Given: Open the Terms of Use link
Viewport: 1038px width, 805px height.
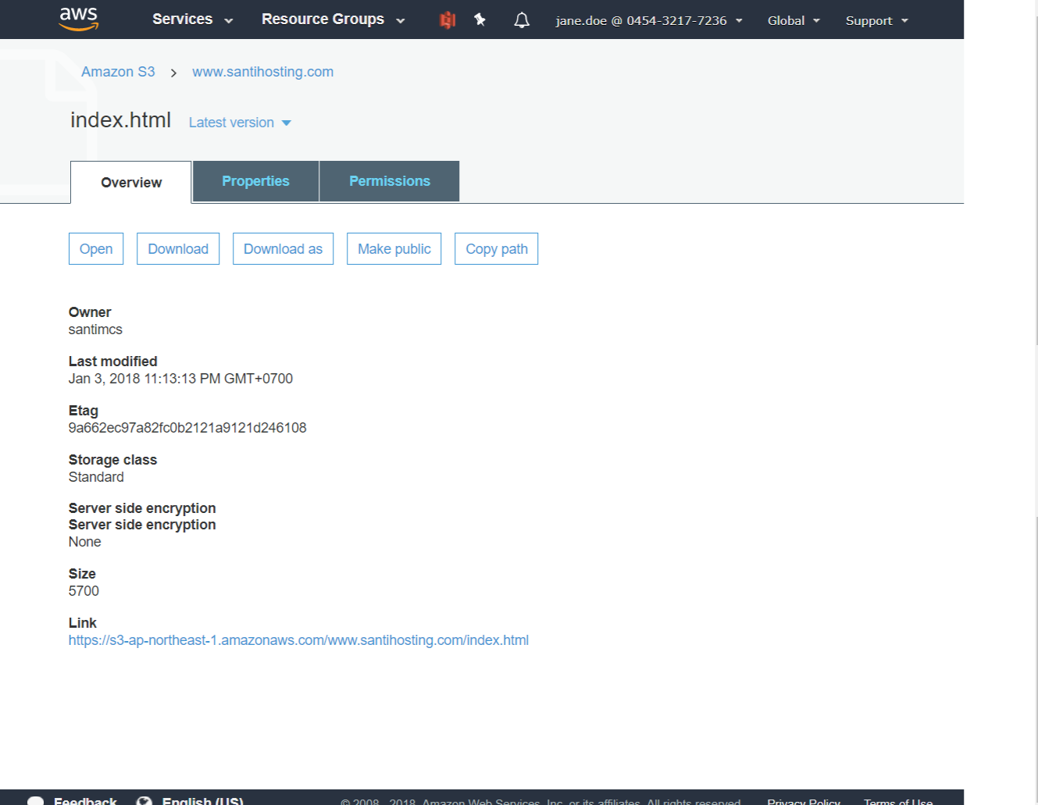Looking at the screenshot, I should [x=898, y=802].
